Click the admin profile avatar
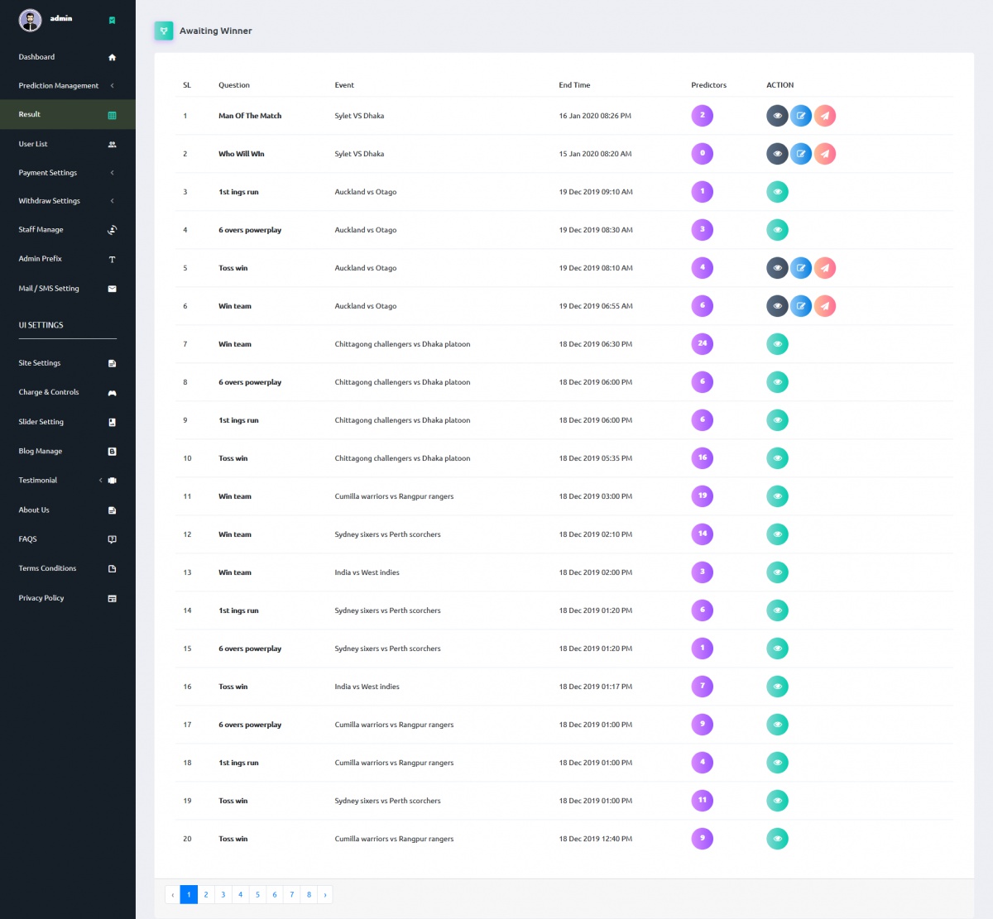 click(31, 21)
